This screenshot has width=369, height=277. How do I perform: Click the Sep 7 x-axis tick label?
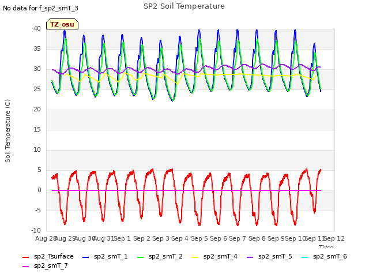click(x=238, y=238)
